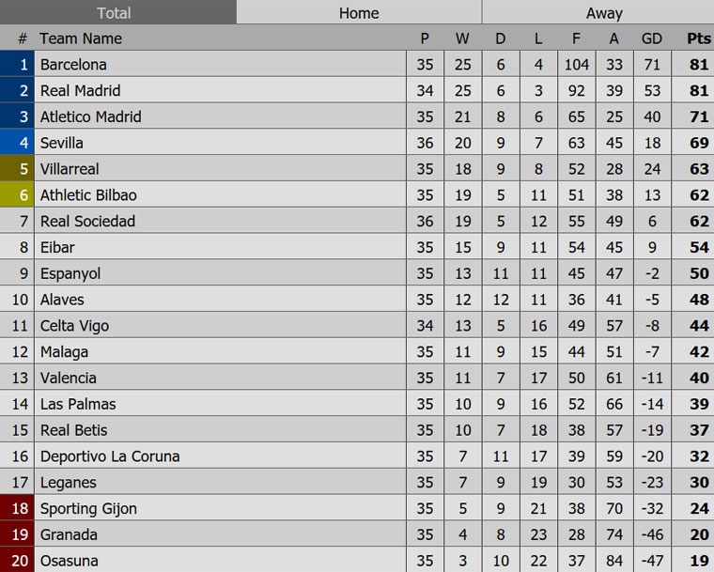Click the blue rank 1 position badge
The image size is (714, 572).
click(16, 65)
